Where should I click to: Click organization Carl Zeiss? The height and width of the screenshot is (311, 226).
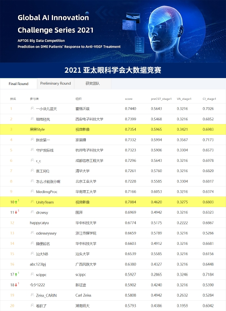83,295
